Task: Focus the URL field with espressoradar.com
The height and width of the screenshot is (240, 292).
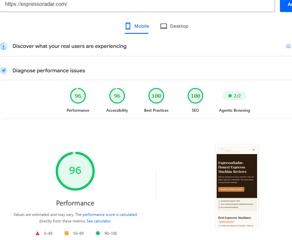Action: coord(137,6)
